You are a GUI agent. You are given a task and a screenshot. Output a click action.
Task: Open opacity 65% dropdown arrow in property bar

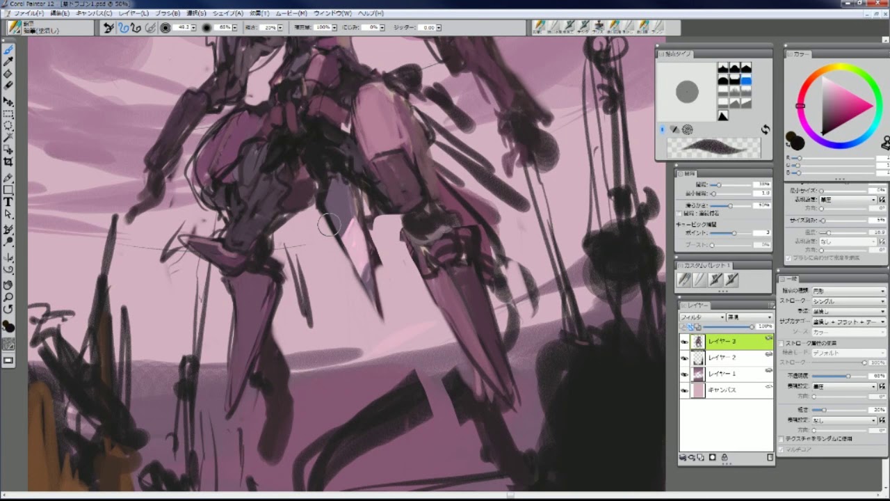click(x=236, y=28)
